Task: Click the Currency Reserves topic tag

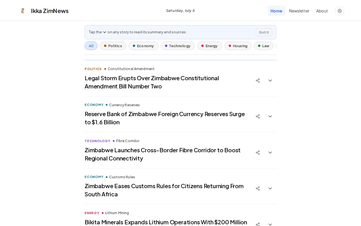Action: pos(124,105)
